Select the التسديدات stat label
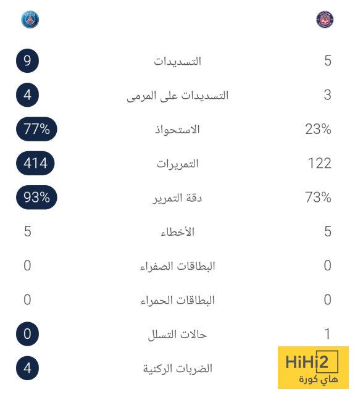This screenshot has width=355, height=395. (x=177, y=61)
